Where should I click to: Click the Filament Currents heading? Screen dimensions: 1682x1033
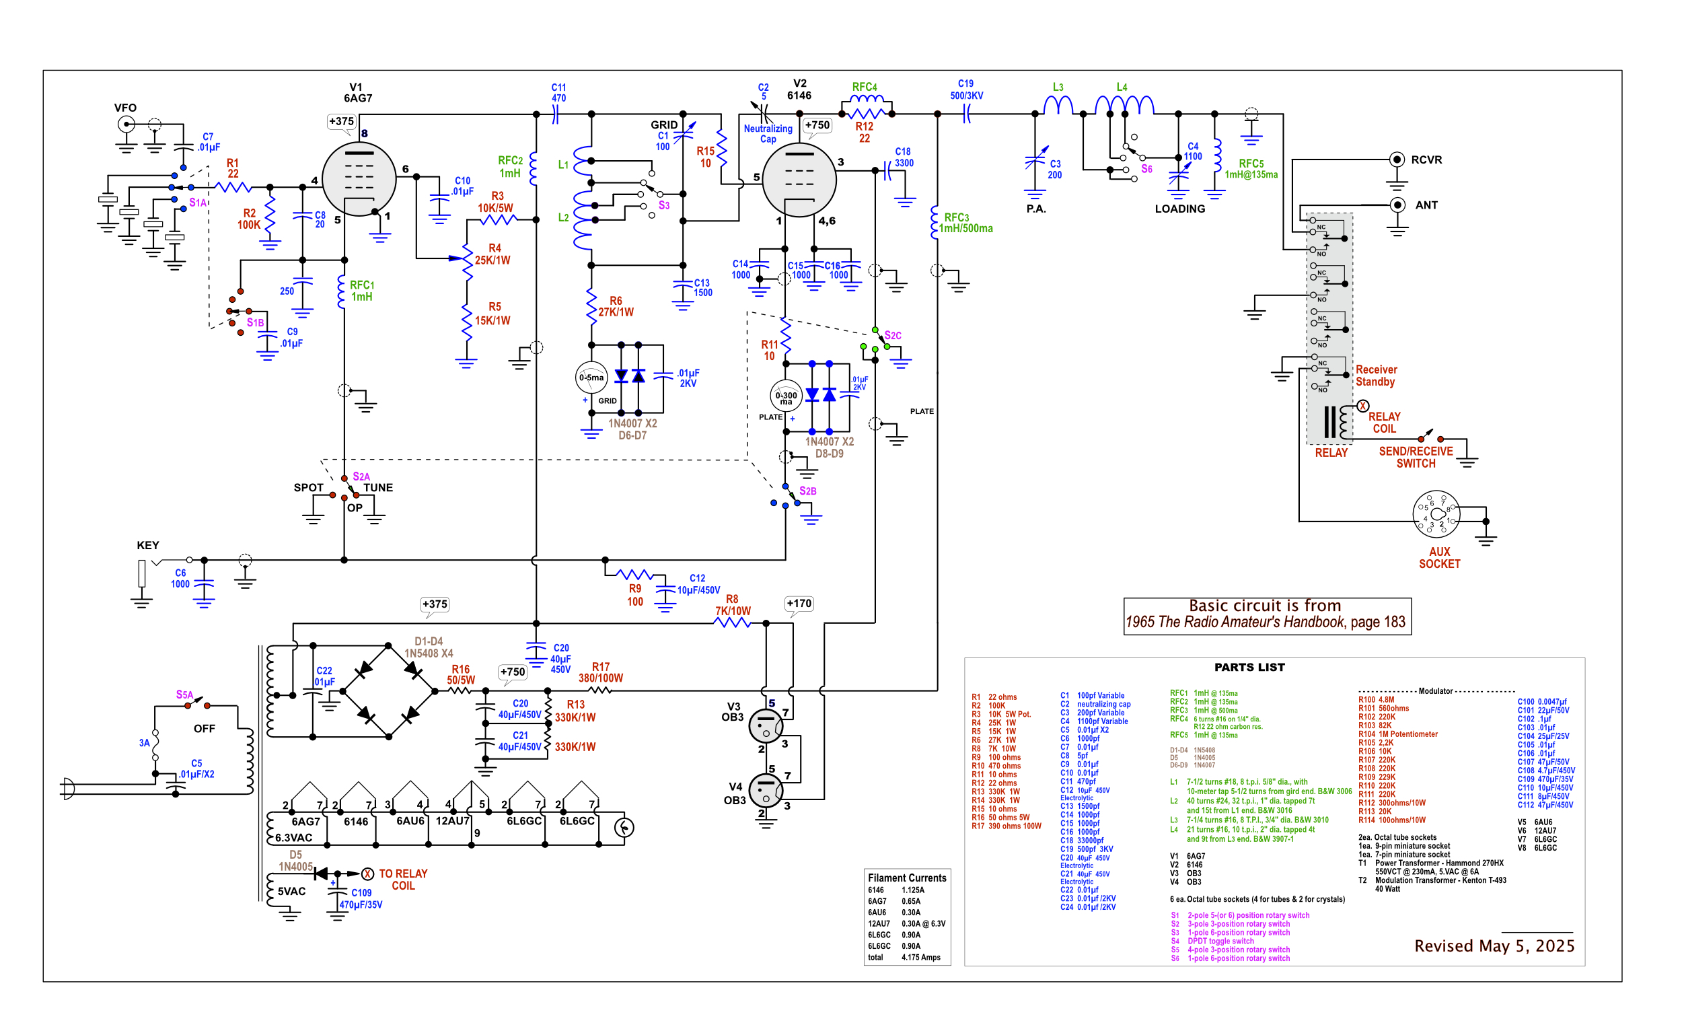pyautogui.click(x=907, y=878)
